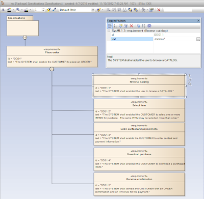Click the line color swatch icon
Image resolution: width=204 pixels, height=199 pixels.
(x=26, y=10)
